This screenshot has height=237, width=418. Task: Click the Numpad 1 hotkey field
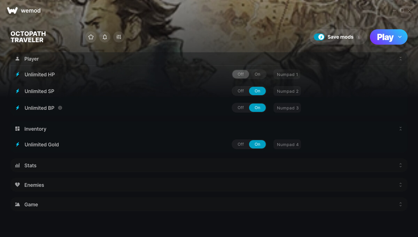pyautogui.click(x=287, y=75)
